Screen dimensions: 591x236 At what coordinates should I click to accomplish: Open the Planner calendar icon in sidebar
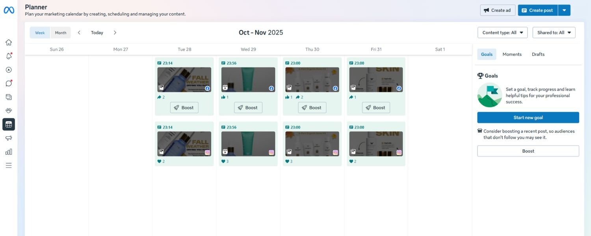click(9, 124)
